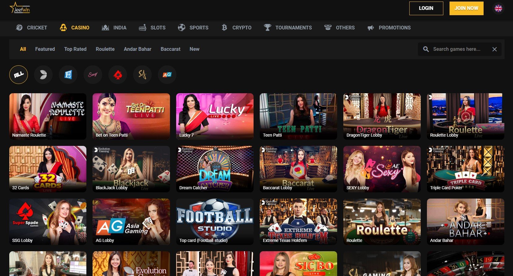Click the India Taj Mahal icon
The height and width of the screenshot is (276, 513).
105,28
